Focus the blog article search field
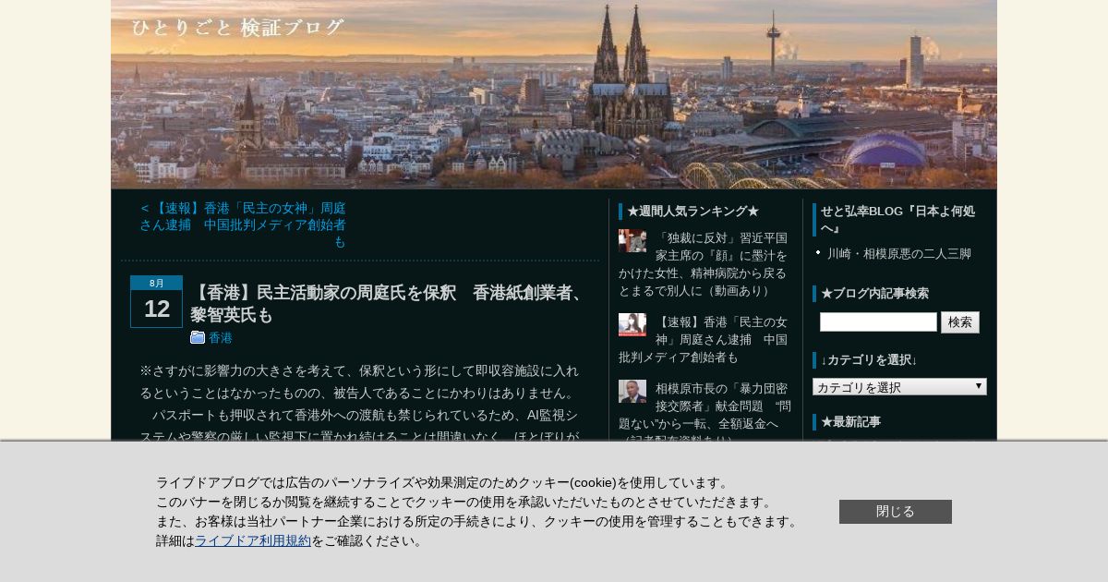This screenshot has height=582, width=1108. pos(878,321)
